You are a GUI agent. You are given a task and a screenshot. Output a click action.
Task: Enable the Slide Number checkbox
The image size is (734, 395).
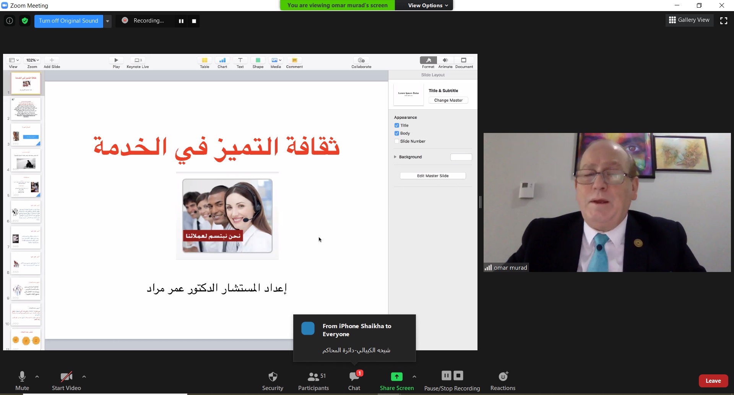[397, 141]
